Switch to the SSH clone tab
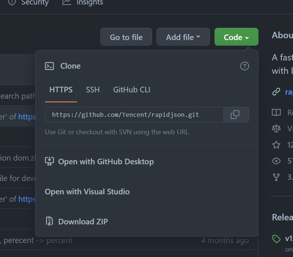293x257 pixels. click(93, 90)
